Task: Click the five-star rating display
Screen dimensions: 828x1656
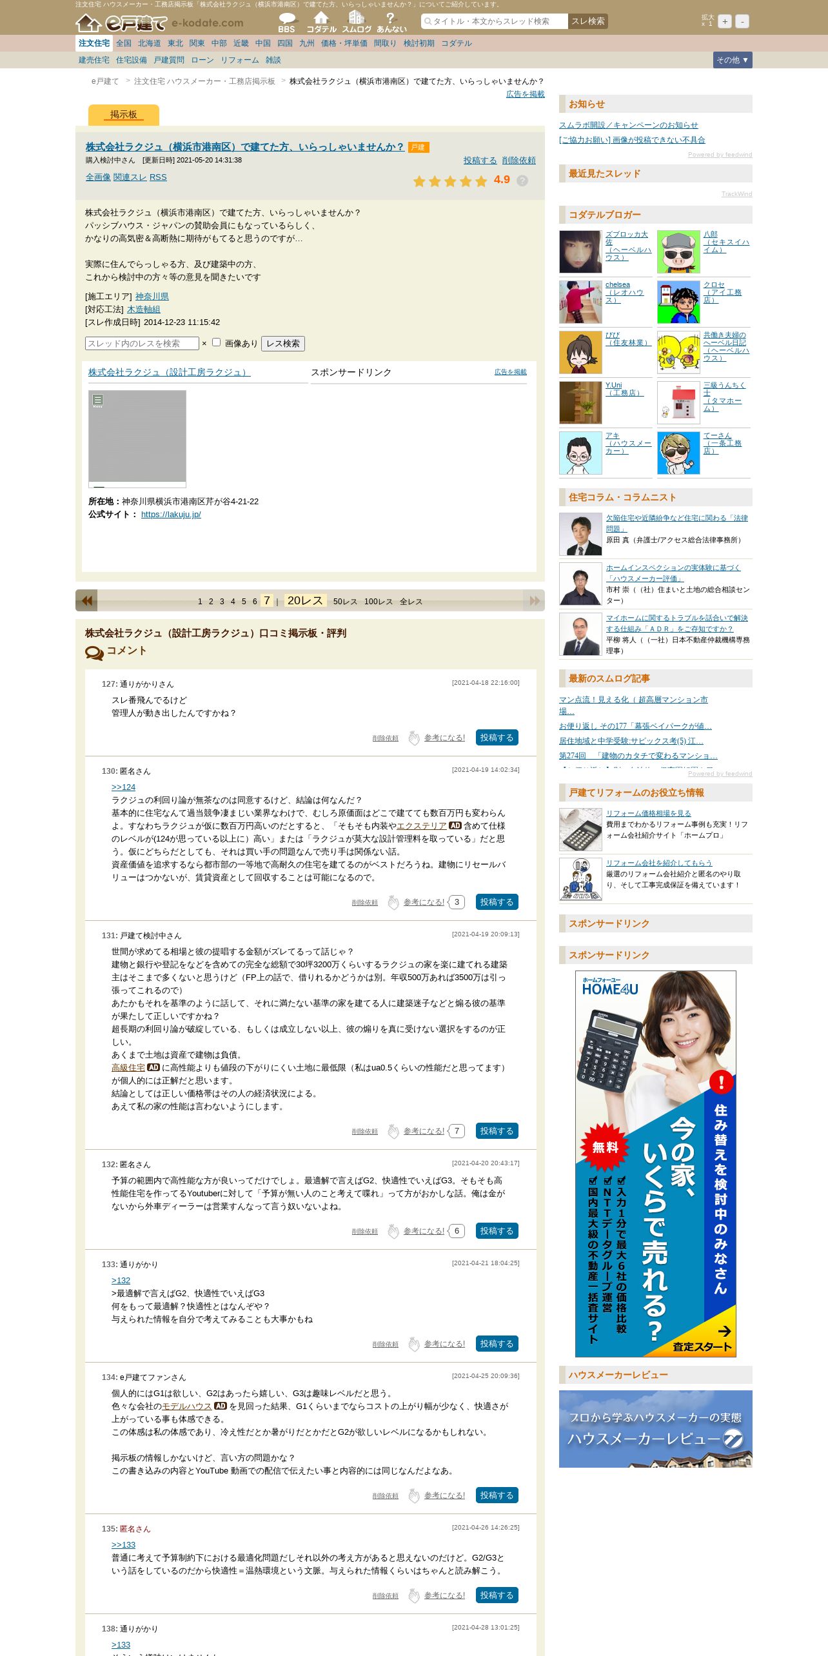Action: tap(450, 181)
